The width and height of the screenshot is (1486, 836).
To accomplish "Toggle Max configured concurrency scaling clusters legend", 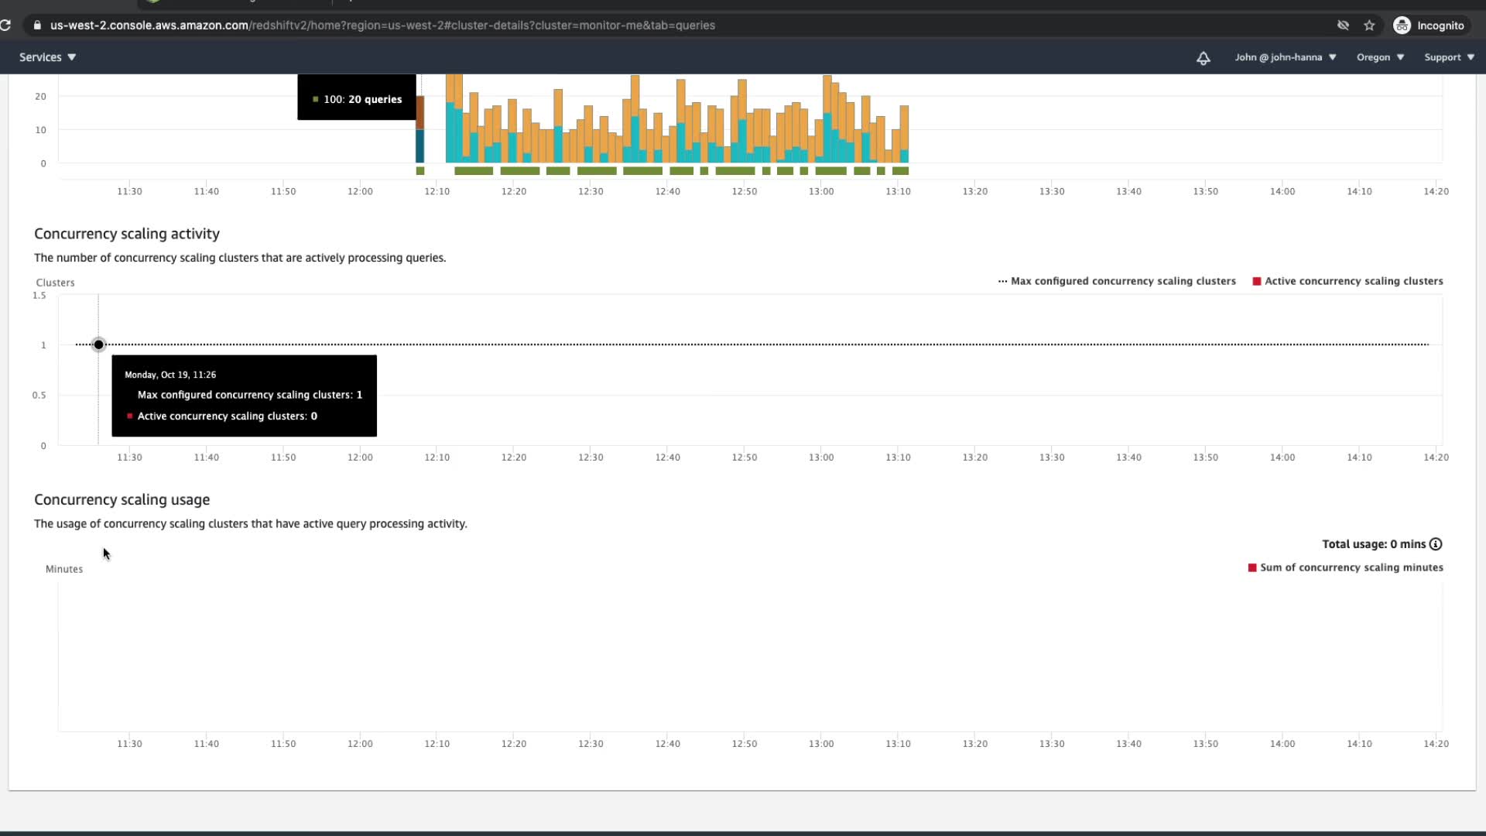I will click(1117, 281).
